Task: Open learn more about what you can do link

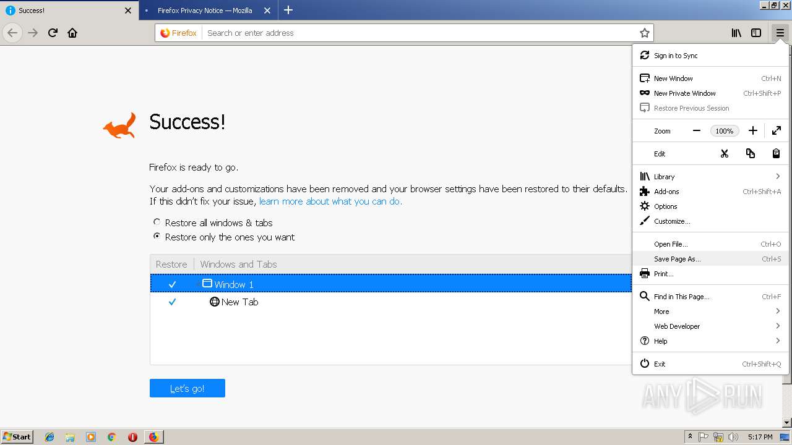Action: [330, 201]
